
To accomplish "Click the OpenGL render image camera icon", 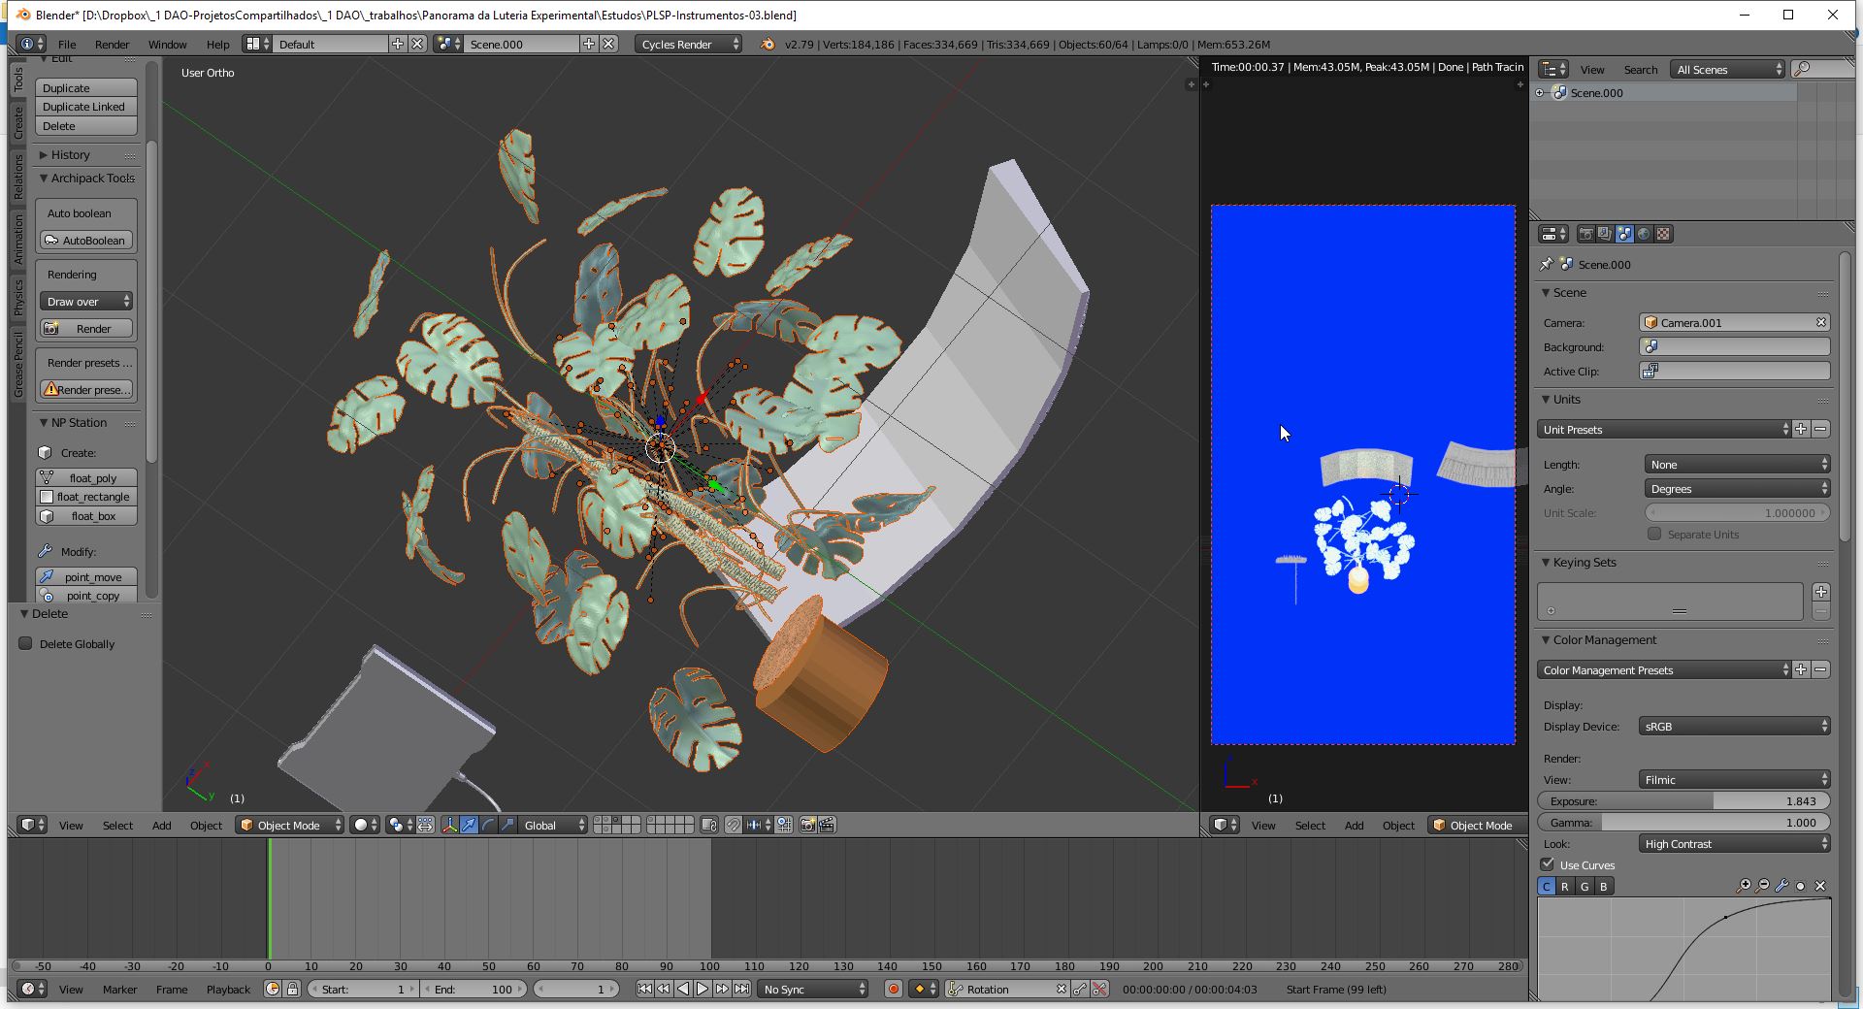I will [x=807, y=825].
